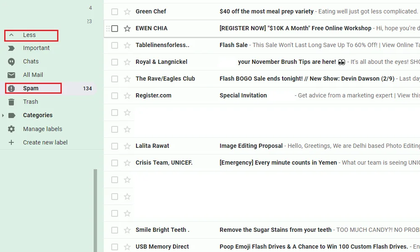Viewport: 420px width, 252px height.
Task: Open the Flash Sale email
Action: (233, 45)
